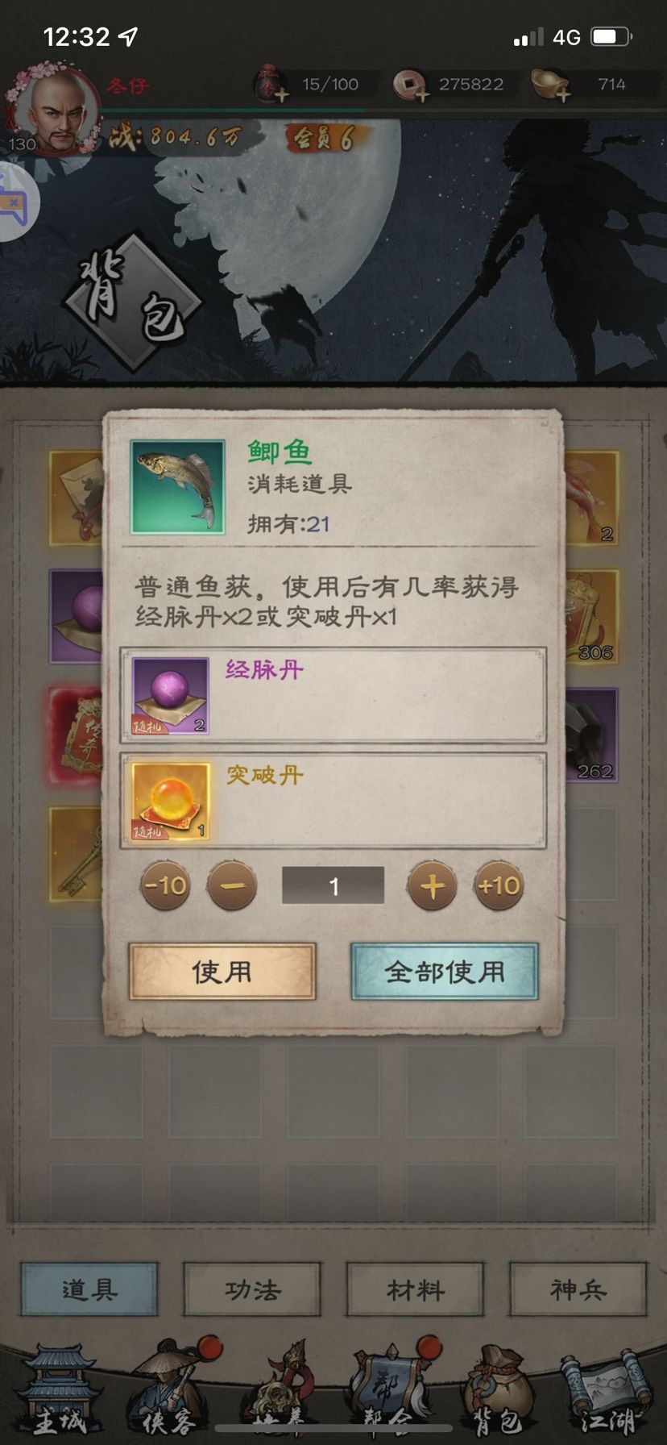Increase quantity by one
The width and height of the screenshot is (667, 1445).
pos(433,886)
